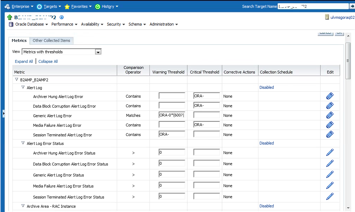Viewport: 355px width, 212px height.
Task: Click the Collapse All link
Action: click(x=48, y=61)
